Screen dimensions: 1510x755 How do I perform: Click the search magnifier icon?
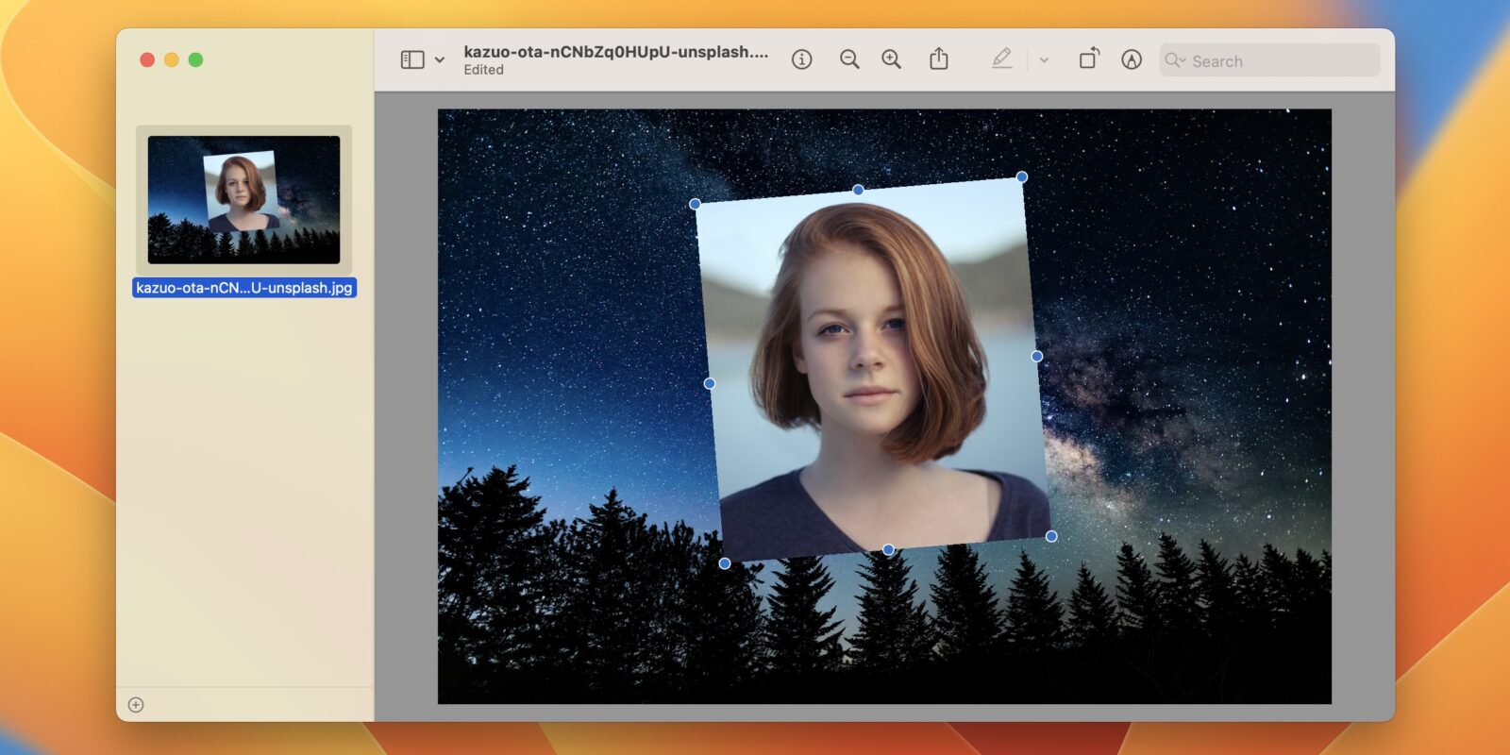(1174, 60)
